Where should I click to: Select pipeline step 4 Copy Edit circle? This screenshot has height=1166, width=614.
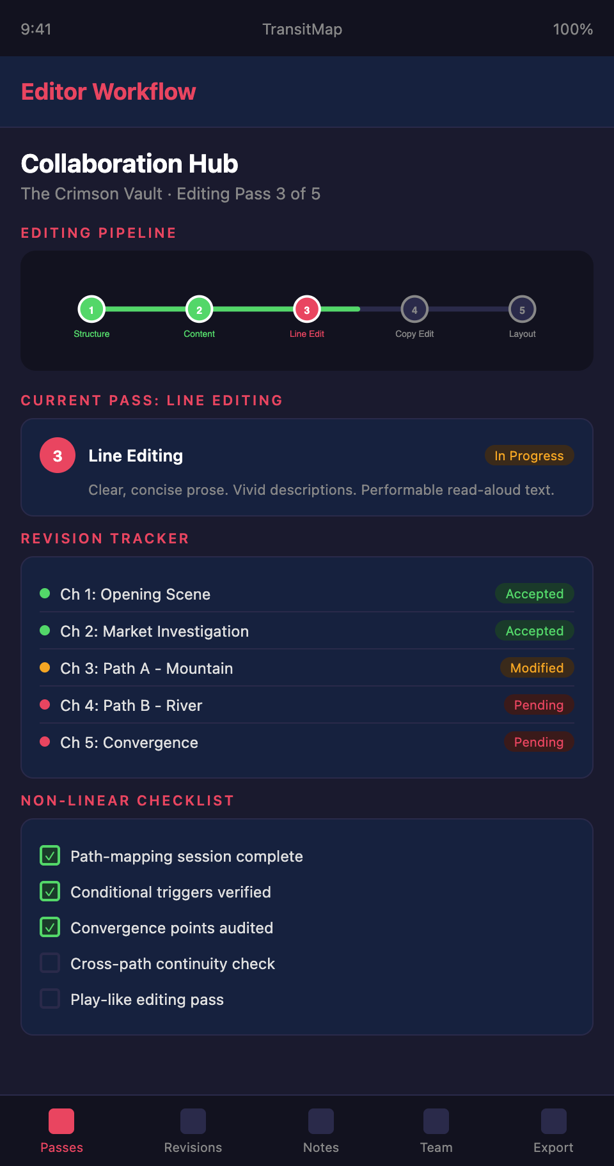(x=414, y=310)
